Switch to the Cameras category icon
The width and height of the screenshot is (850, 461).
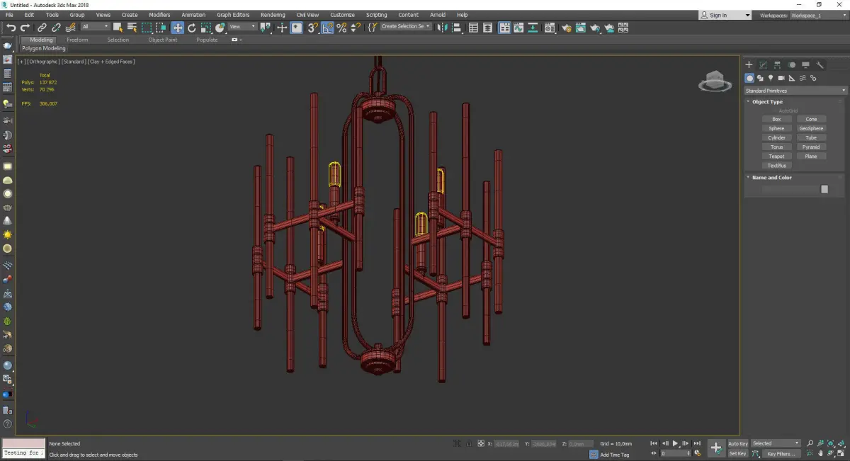coord(781,78)
